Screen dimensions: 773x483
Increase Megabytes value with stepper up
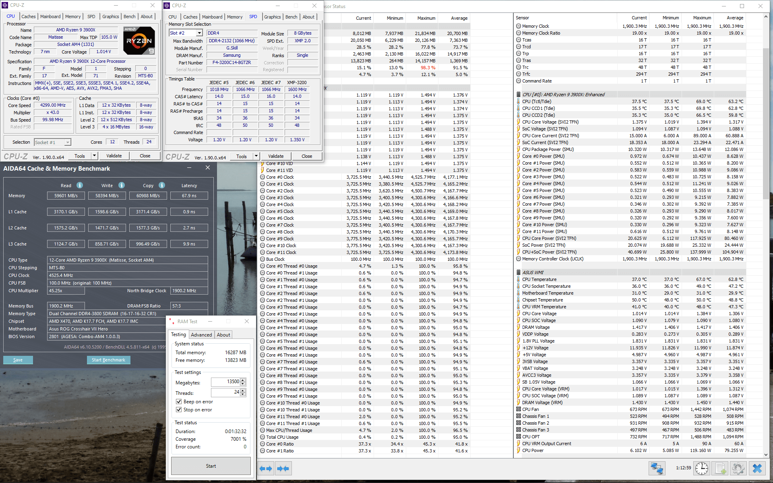[243, 380]
